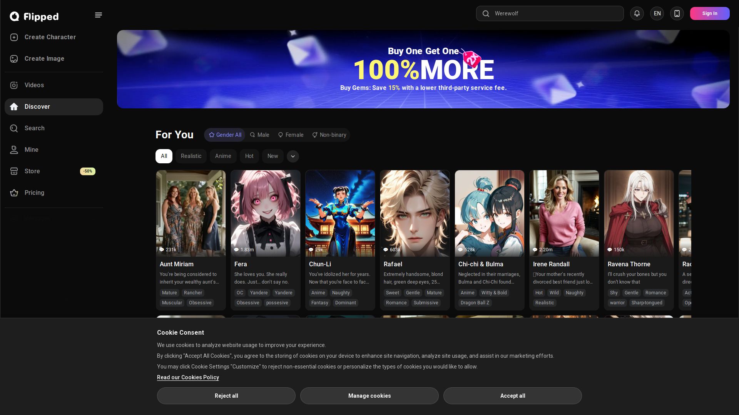Screen dimensions: 739x415
Task: Click the Muscular tag on Aunt Miriam
Action: 172,303
